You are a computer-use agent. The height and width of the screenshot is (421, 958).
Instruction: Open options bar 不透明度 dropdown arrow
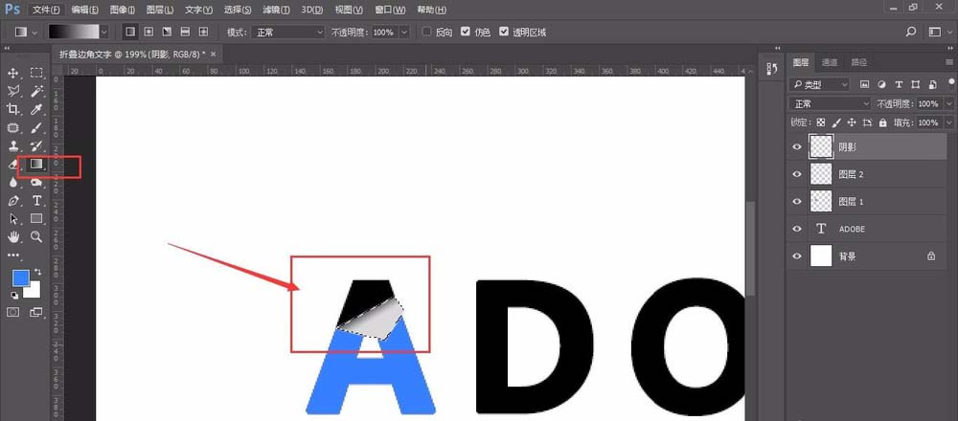point(404,32)
